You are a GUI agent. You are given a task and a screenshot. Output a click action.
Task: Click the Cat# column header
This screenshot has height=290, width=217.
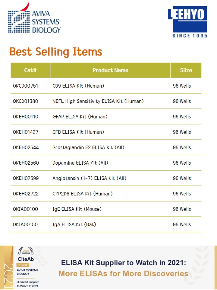tap(30, 70)
